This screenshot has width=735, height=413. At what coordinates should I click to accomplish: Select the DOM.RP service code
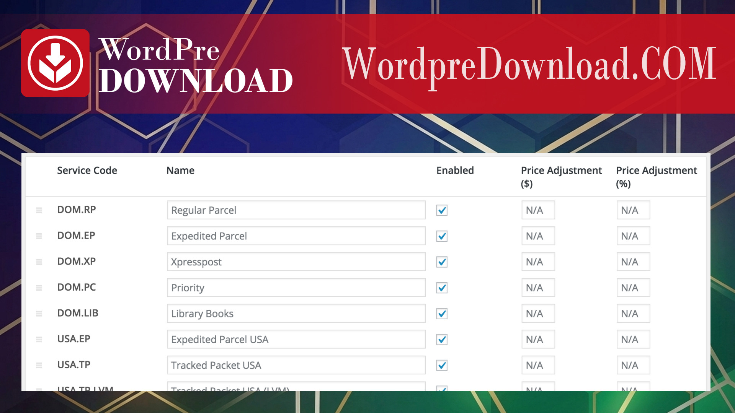click(77, 210)
